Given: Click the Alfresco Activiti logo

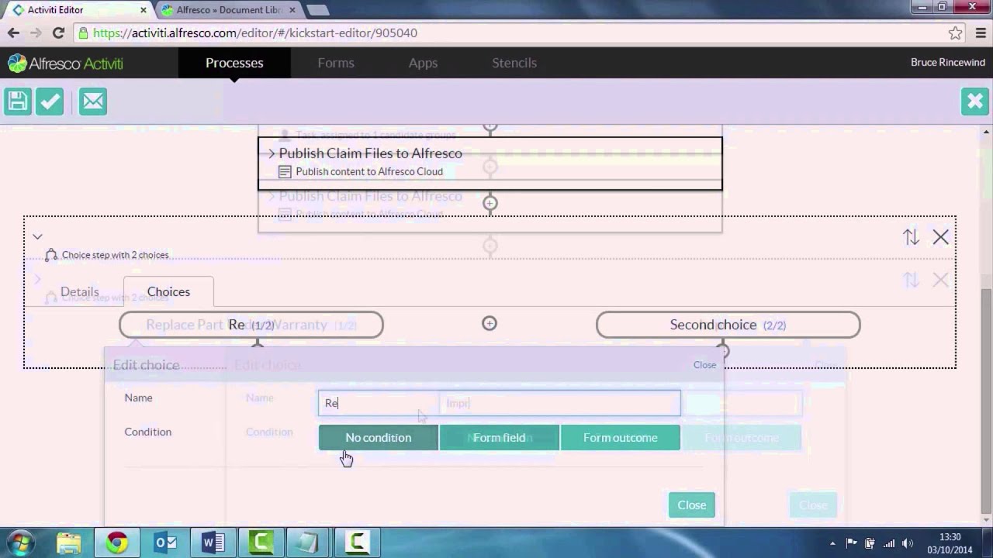Looking at the screenshot, I should click(x=66, y=64).
